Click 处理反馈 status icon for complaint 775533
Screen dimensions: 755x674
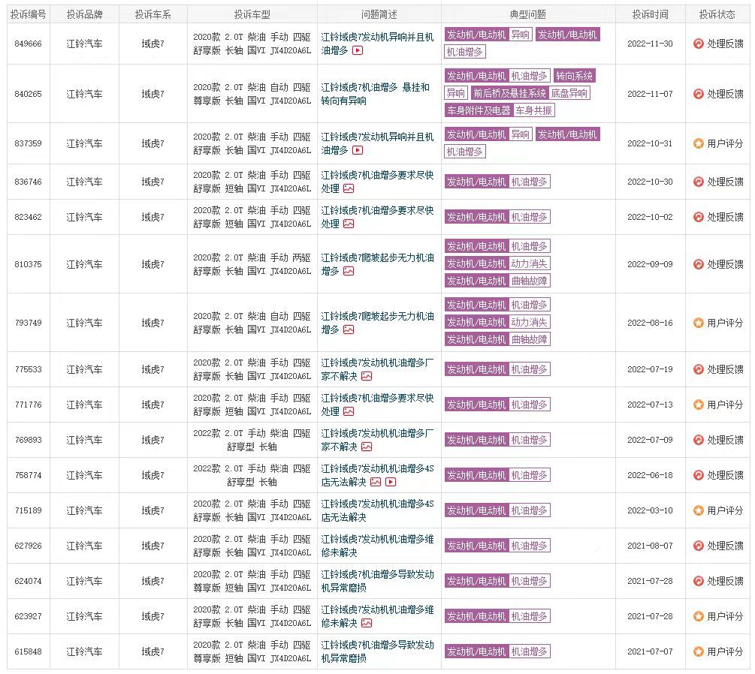click(x=698, y=369)
